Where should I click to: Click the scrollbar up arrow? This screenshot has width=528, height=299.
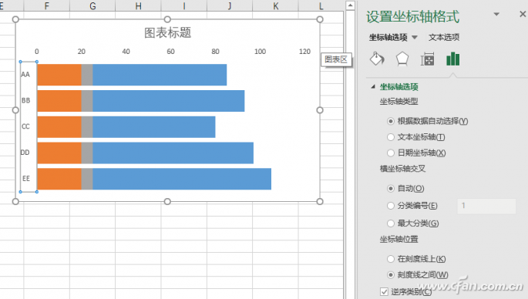tap(351, 5)
